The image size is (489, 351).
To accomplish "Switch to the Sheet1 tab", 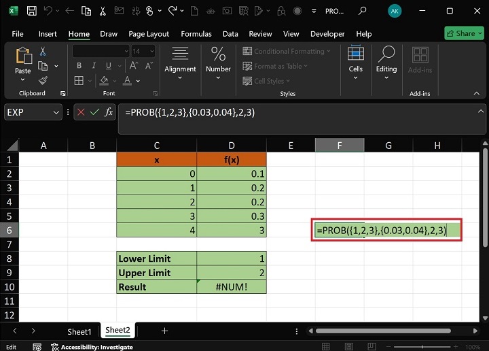I will tap(79, 331).
